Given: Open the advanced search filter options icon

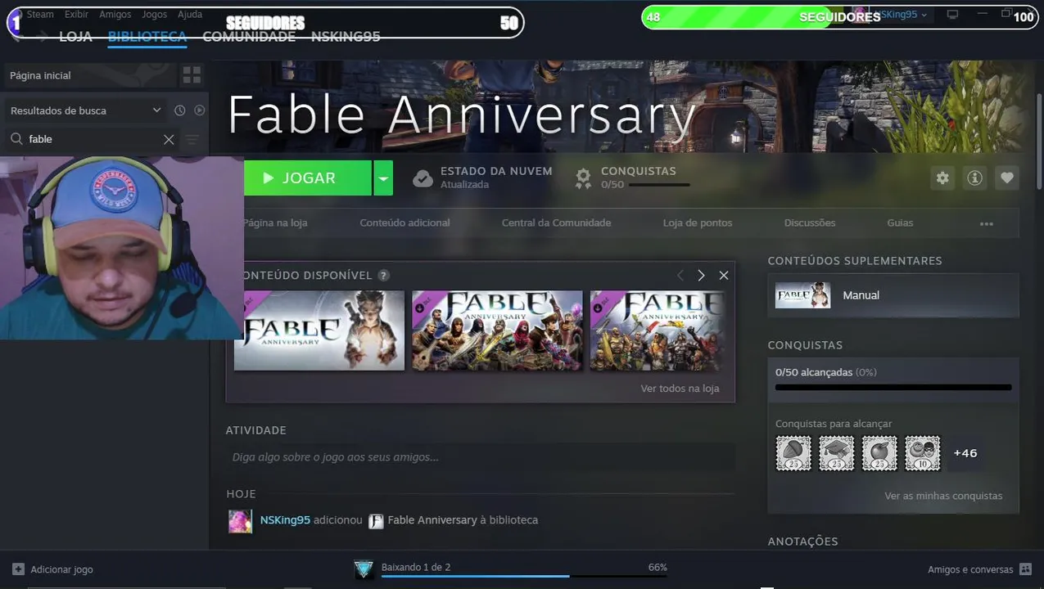Looking at the screenshot, I should click(192, 139).
